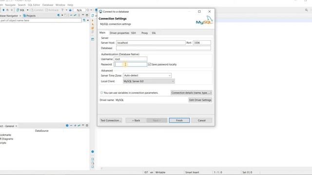Click Project panel Link with Editor icon
Screen dimensions: 312x175
coord(79,125)
